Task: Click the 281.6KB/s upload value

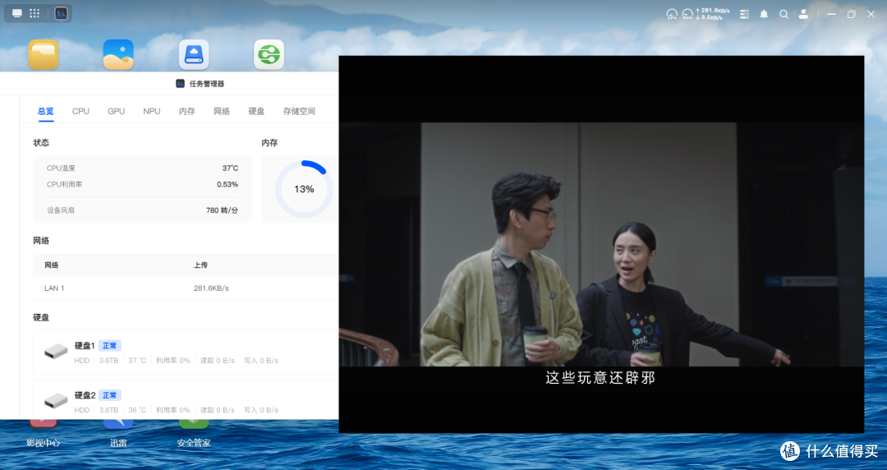Action: click(x=211, y=288)
